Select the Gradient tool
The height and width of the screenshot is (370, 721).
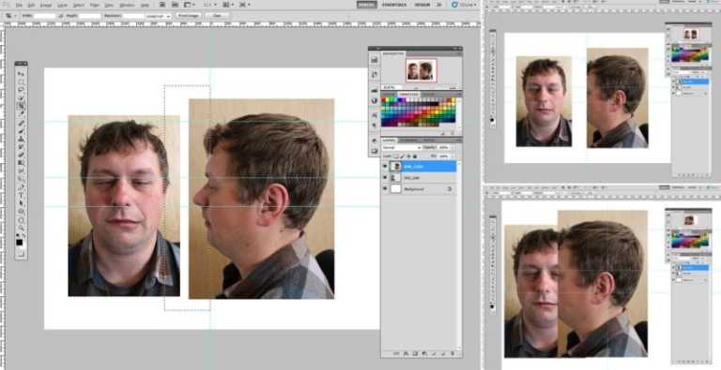click(x=21, y=163)
